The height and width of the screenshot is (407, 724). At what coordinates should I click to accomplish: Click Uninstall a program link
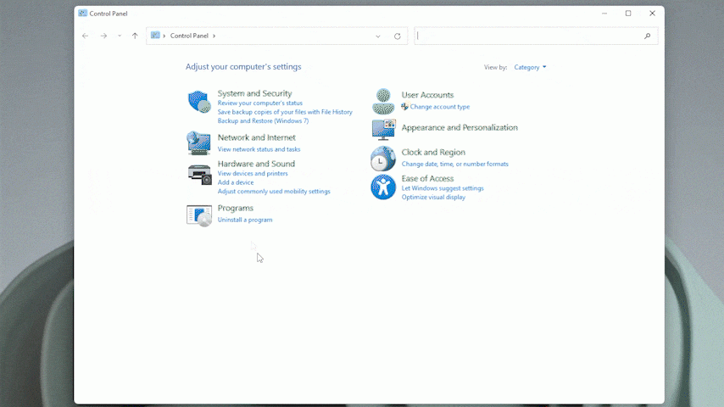[245, 220]
